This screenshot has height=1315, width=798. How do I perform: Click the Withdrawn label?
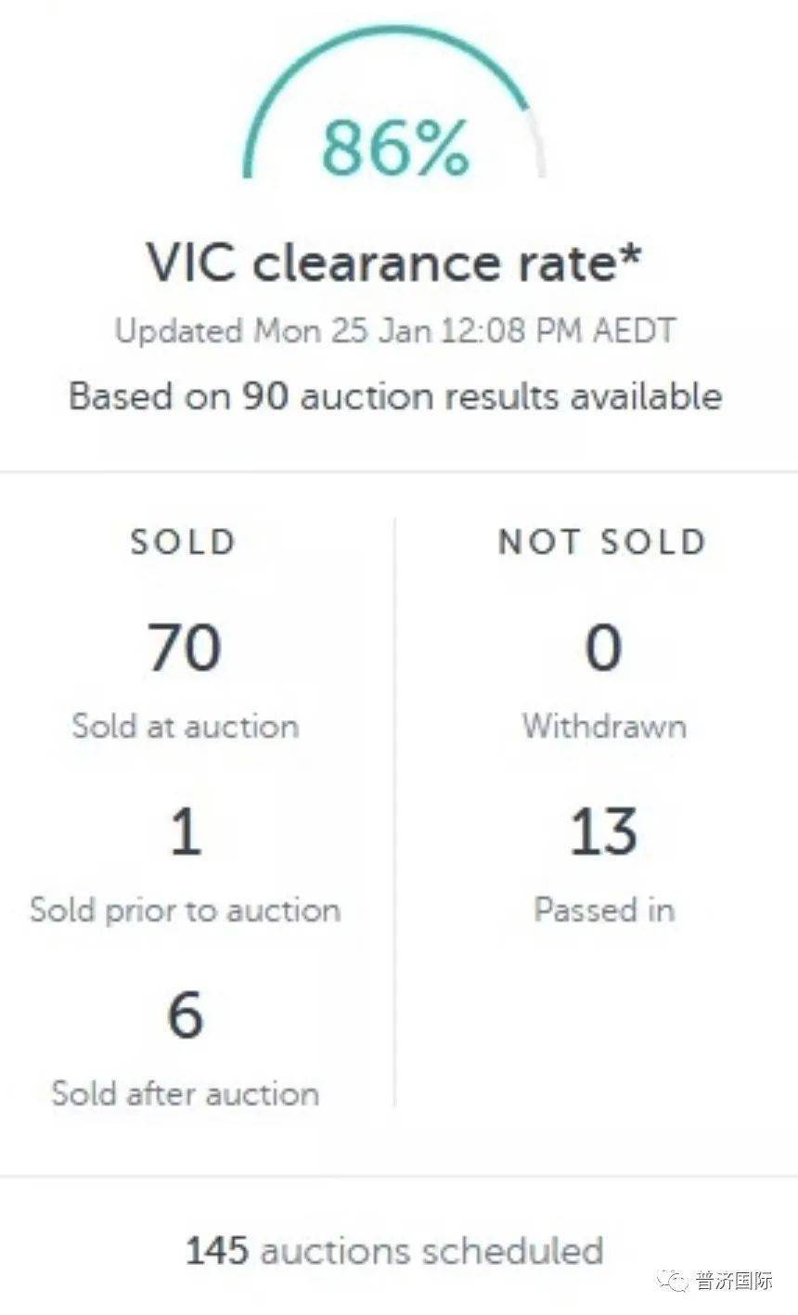click(604, 726)
